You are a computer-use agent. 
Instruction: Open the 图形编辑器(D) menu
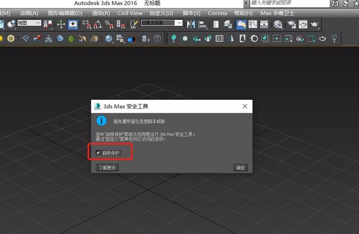coord(65,13)
